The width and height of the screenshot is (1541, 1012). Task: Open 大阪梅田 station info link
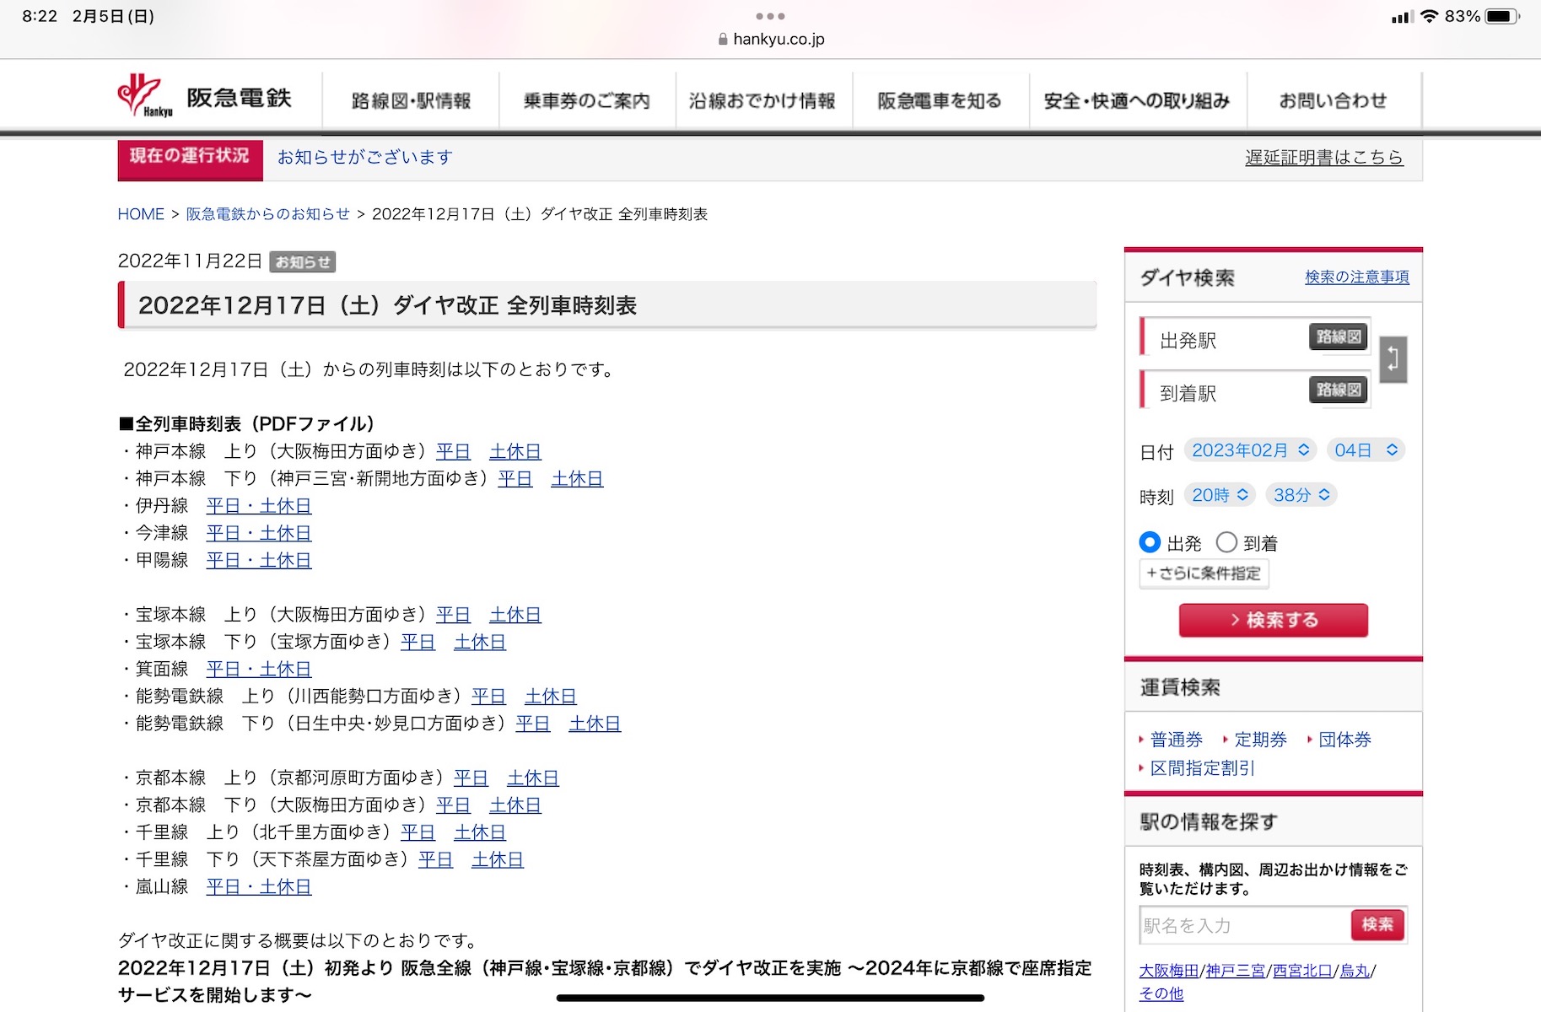point(1169,971)
